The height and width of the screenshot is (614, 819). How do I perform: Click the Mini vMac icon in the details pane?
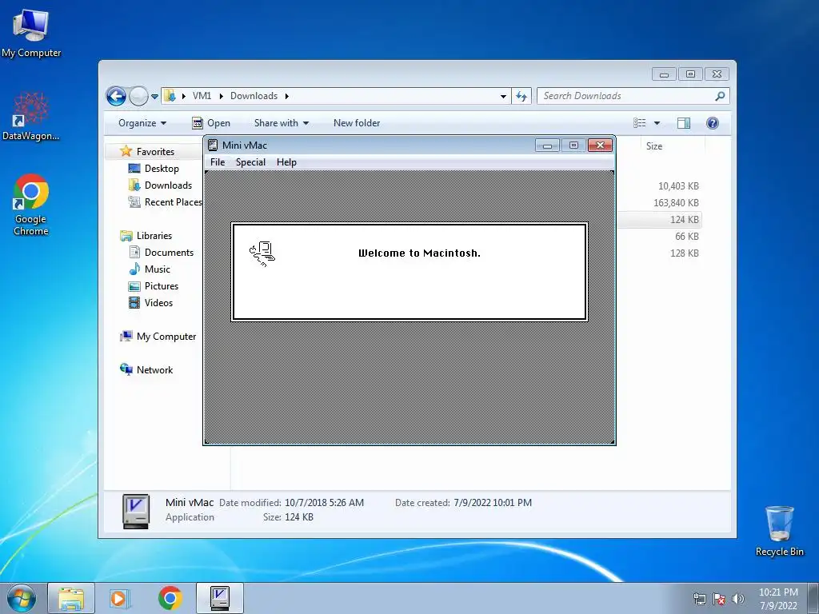point(136,511)
